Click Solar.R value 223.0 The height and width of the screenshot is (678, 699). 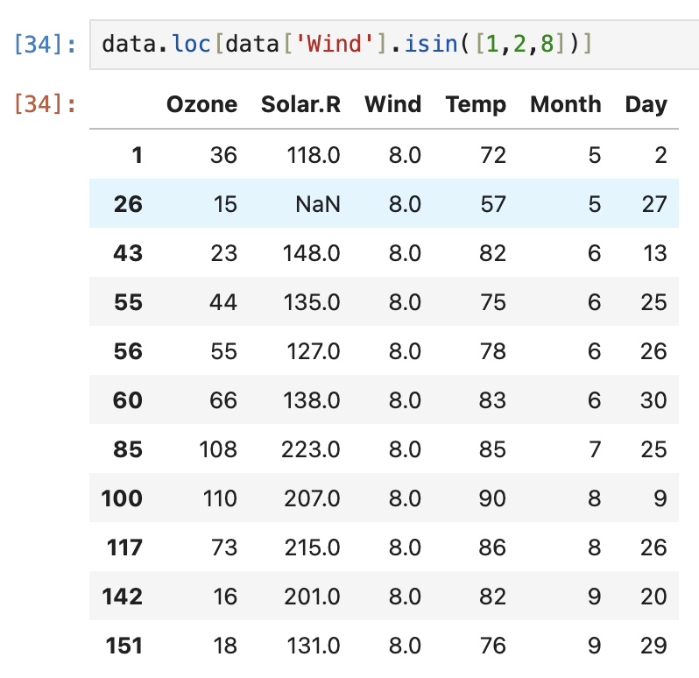(x=311, y=449)
